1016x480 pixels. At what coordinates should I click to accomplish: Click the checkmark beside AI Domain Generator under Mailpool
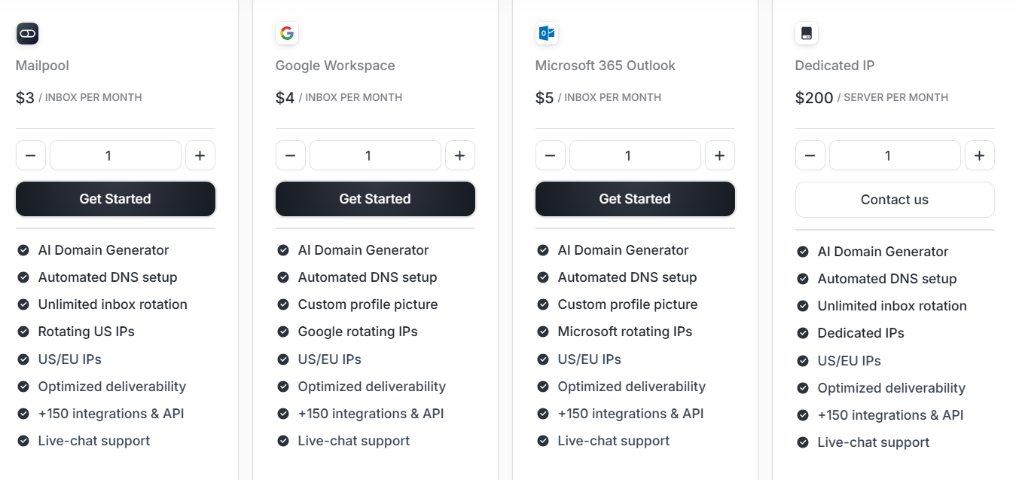(23, 249)
